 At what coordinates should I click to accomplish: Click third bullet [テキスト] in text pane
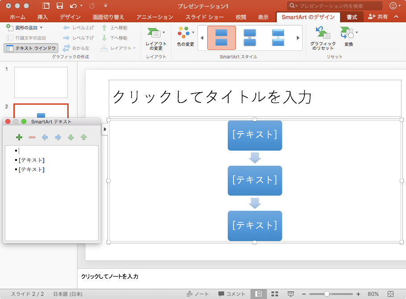pyautogui.click(x=31, y=170)
